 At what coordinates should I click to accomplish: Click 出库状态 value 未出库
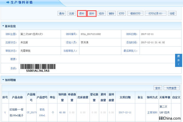(x=24, y=42)
